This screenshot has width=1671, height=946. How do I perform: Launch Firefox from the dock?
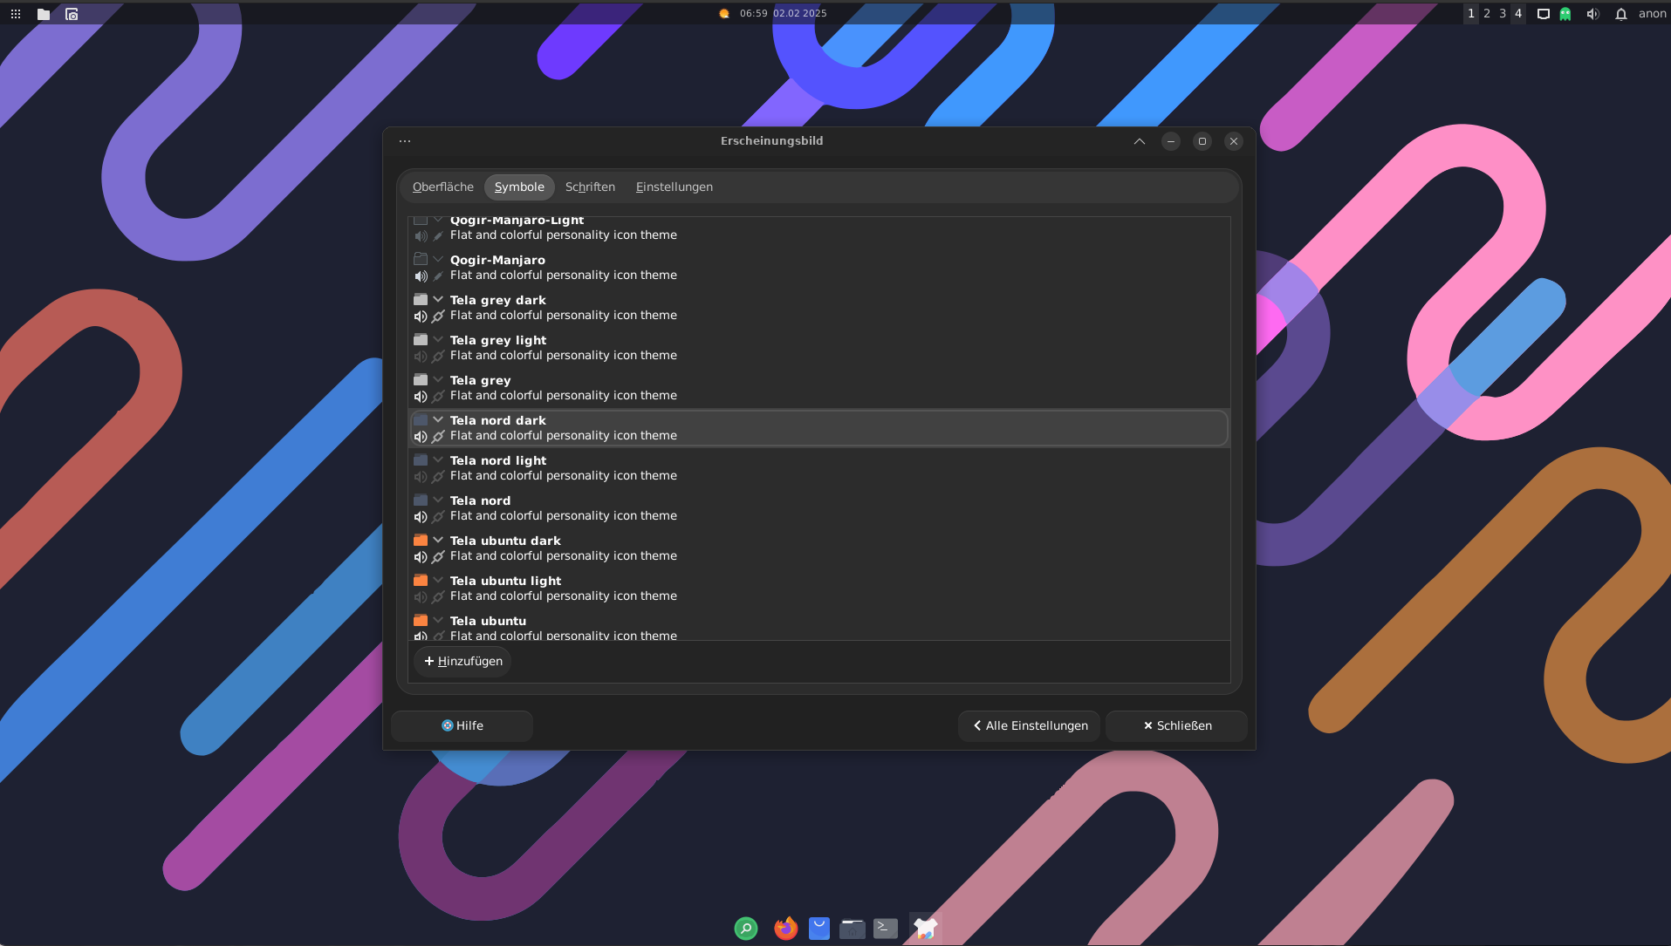pos(785,929)
